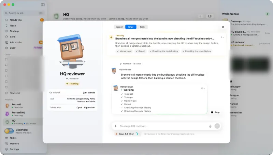The image size is (273, 155).
Task: Open the Shelf icon in sidebar
Action: click(x=6, y=48)
